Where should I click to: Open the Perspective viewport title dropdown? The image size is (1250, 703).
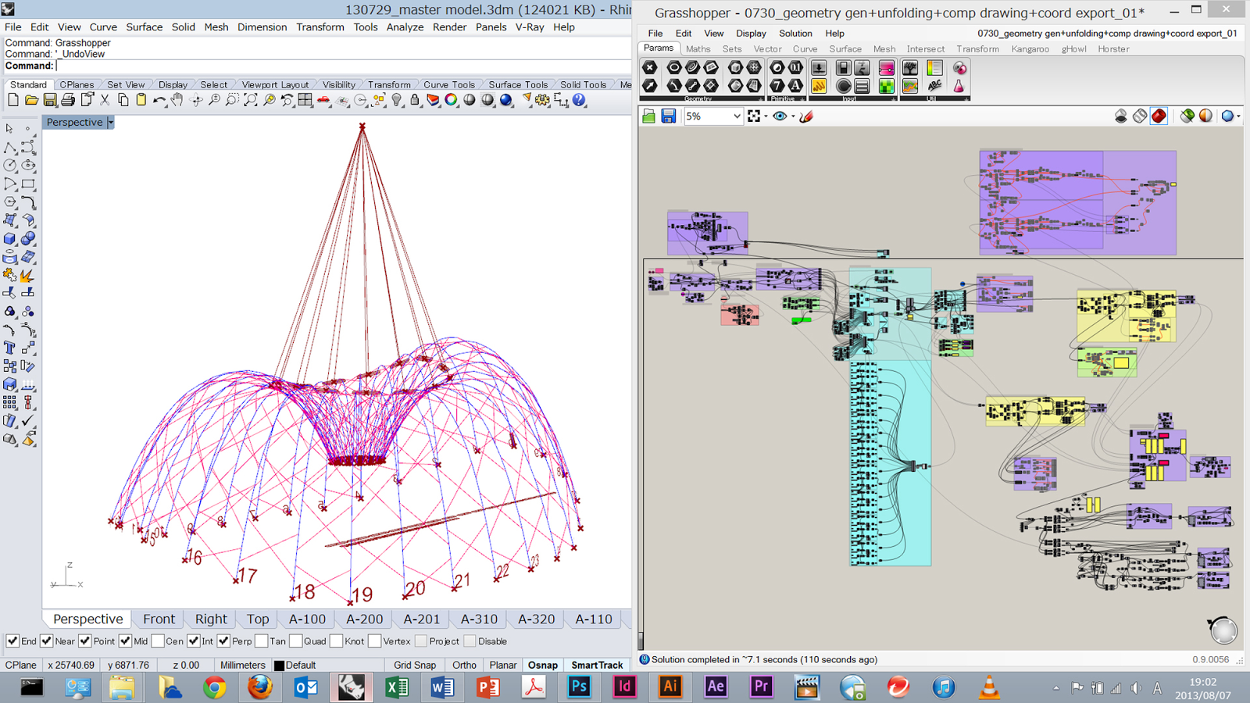click(x=111, y=123)
